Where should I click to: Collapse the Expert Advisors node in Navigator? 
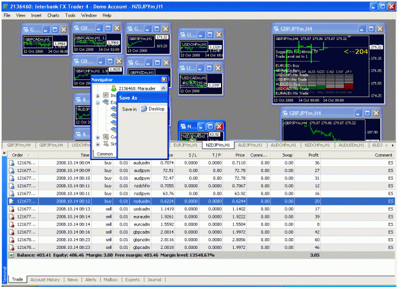click(97, 103)
